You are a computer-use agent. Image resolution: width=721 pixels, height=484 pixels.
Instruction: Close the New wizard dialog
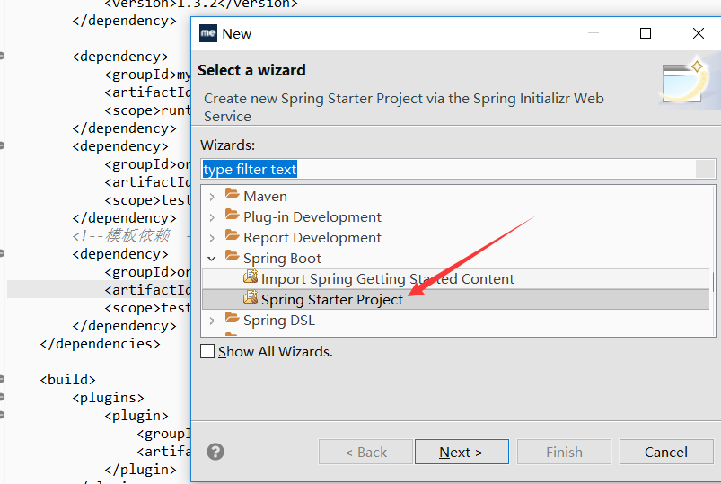coord(698,33)
